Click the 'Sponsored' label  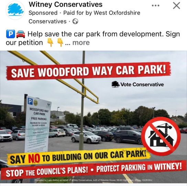pos(43,13)
